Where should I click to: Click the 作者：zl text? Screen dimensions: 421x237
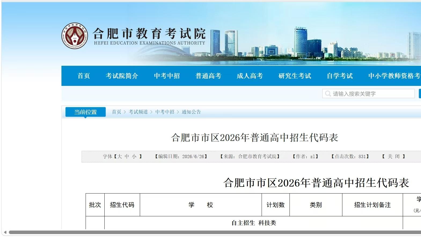coord(305,156)
